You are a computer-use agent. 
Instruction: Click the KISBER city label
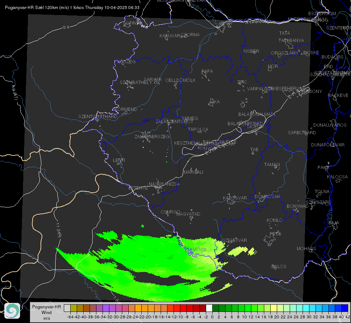coord(251,51)
